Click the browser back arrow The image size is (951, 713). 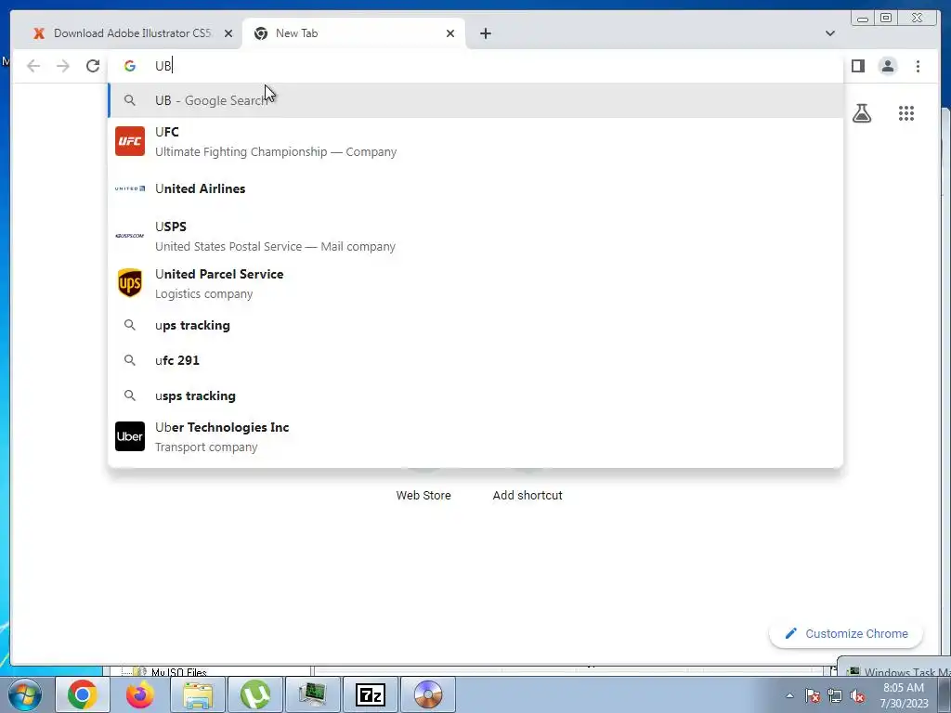tap(33, 66)
